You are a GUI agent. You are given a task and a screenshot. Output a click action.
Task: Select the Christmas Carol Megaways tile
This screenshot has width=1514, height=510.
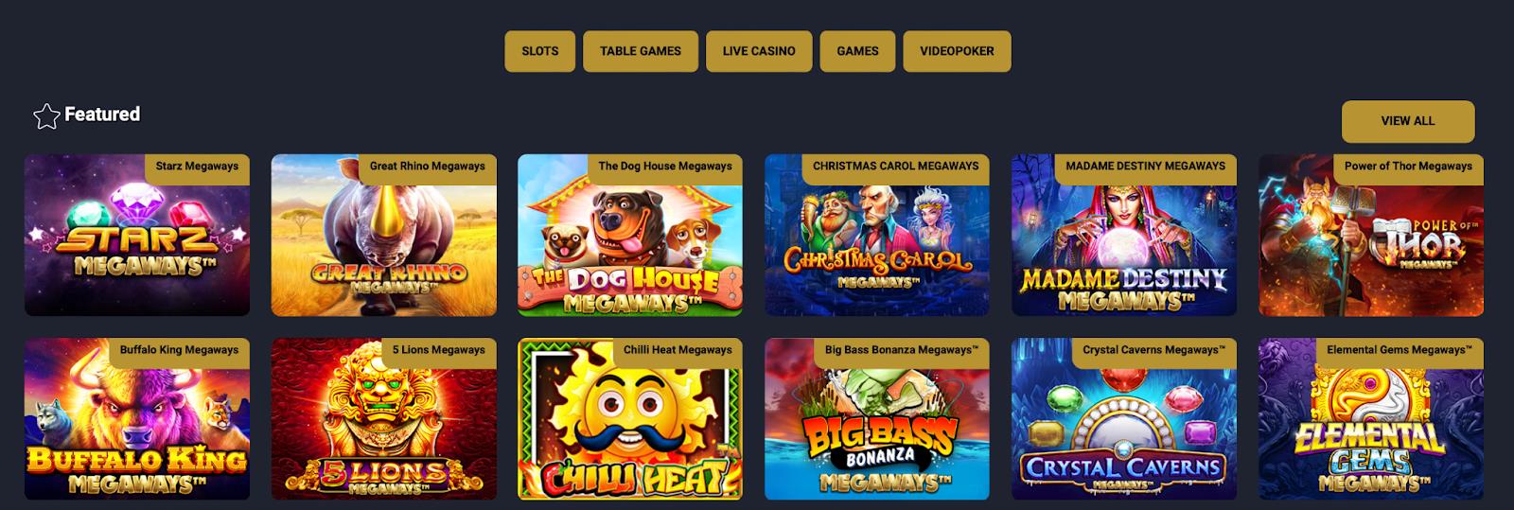pyautogui.click(x=877, y=236)
